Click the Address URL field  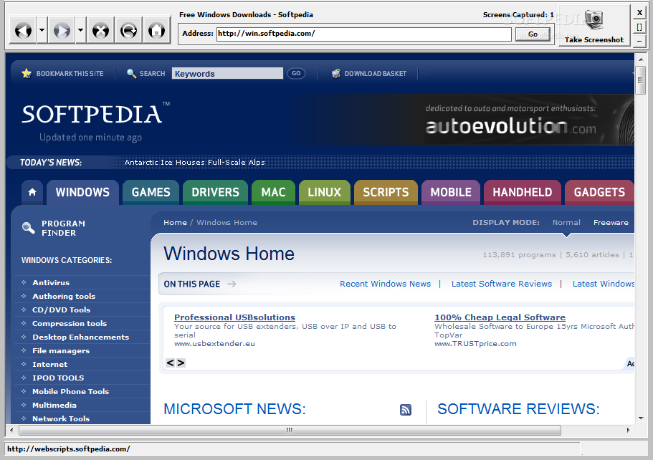363,34
